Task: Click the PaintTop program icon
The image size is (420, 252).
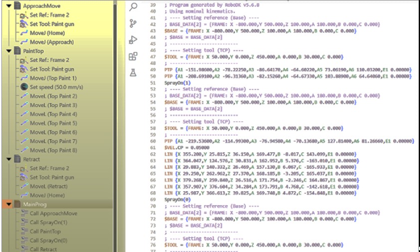Action: click(16, 51)
